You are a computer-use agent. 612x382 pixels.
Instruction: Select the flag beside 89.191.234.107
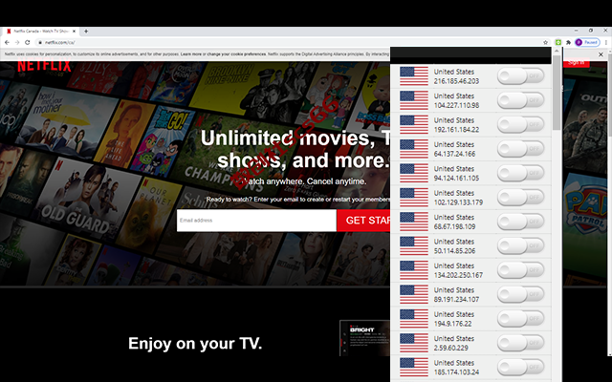tap(414, 294)
